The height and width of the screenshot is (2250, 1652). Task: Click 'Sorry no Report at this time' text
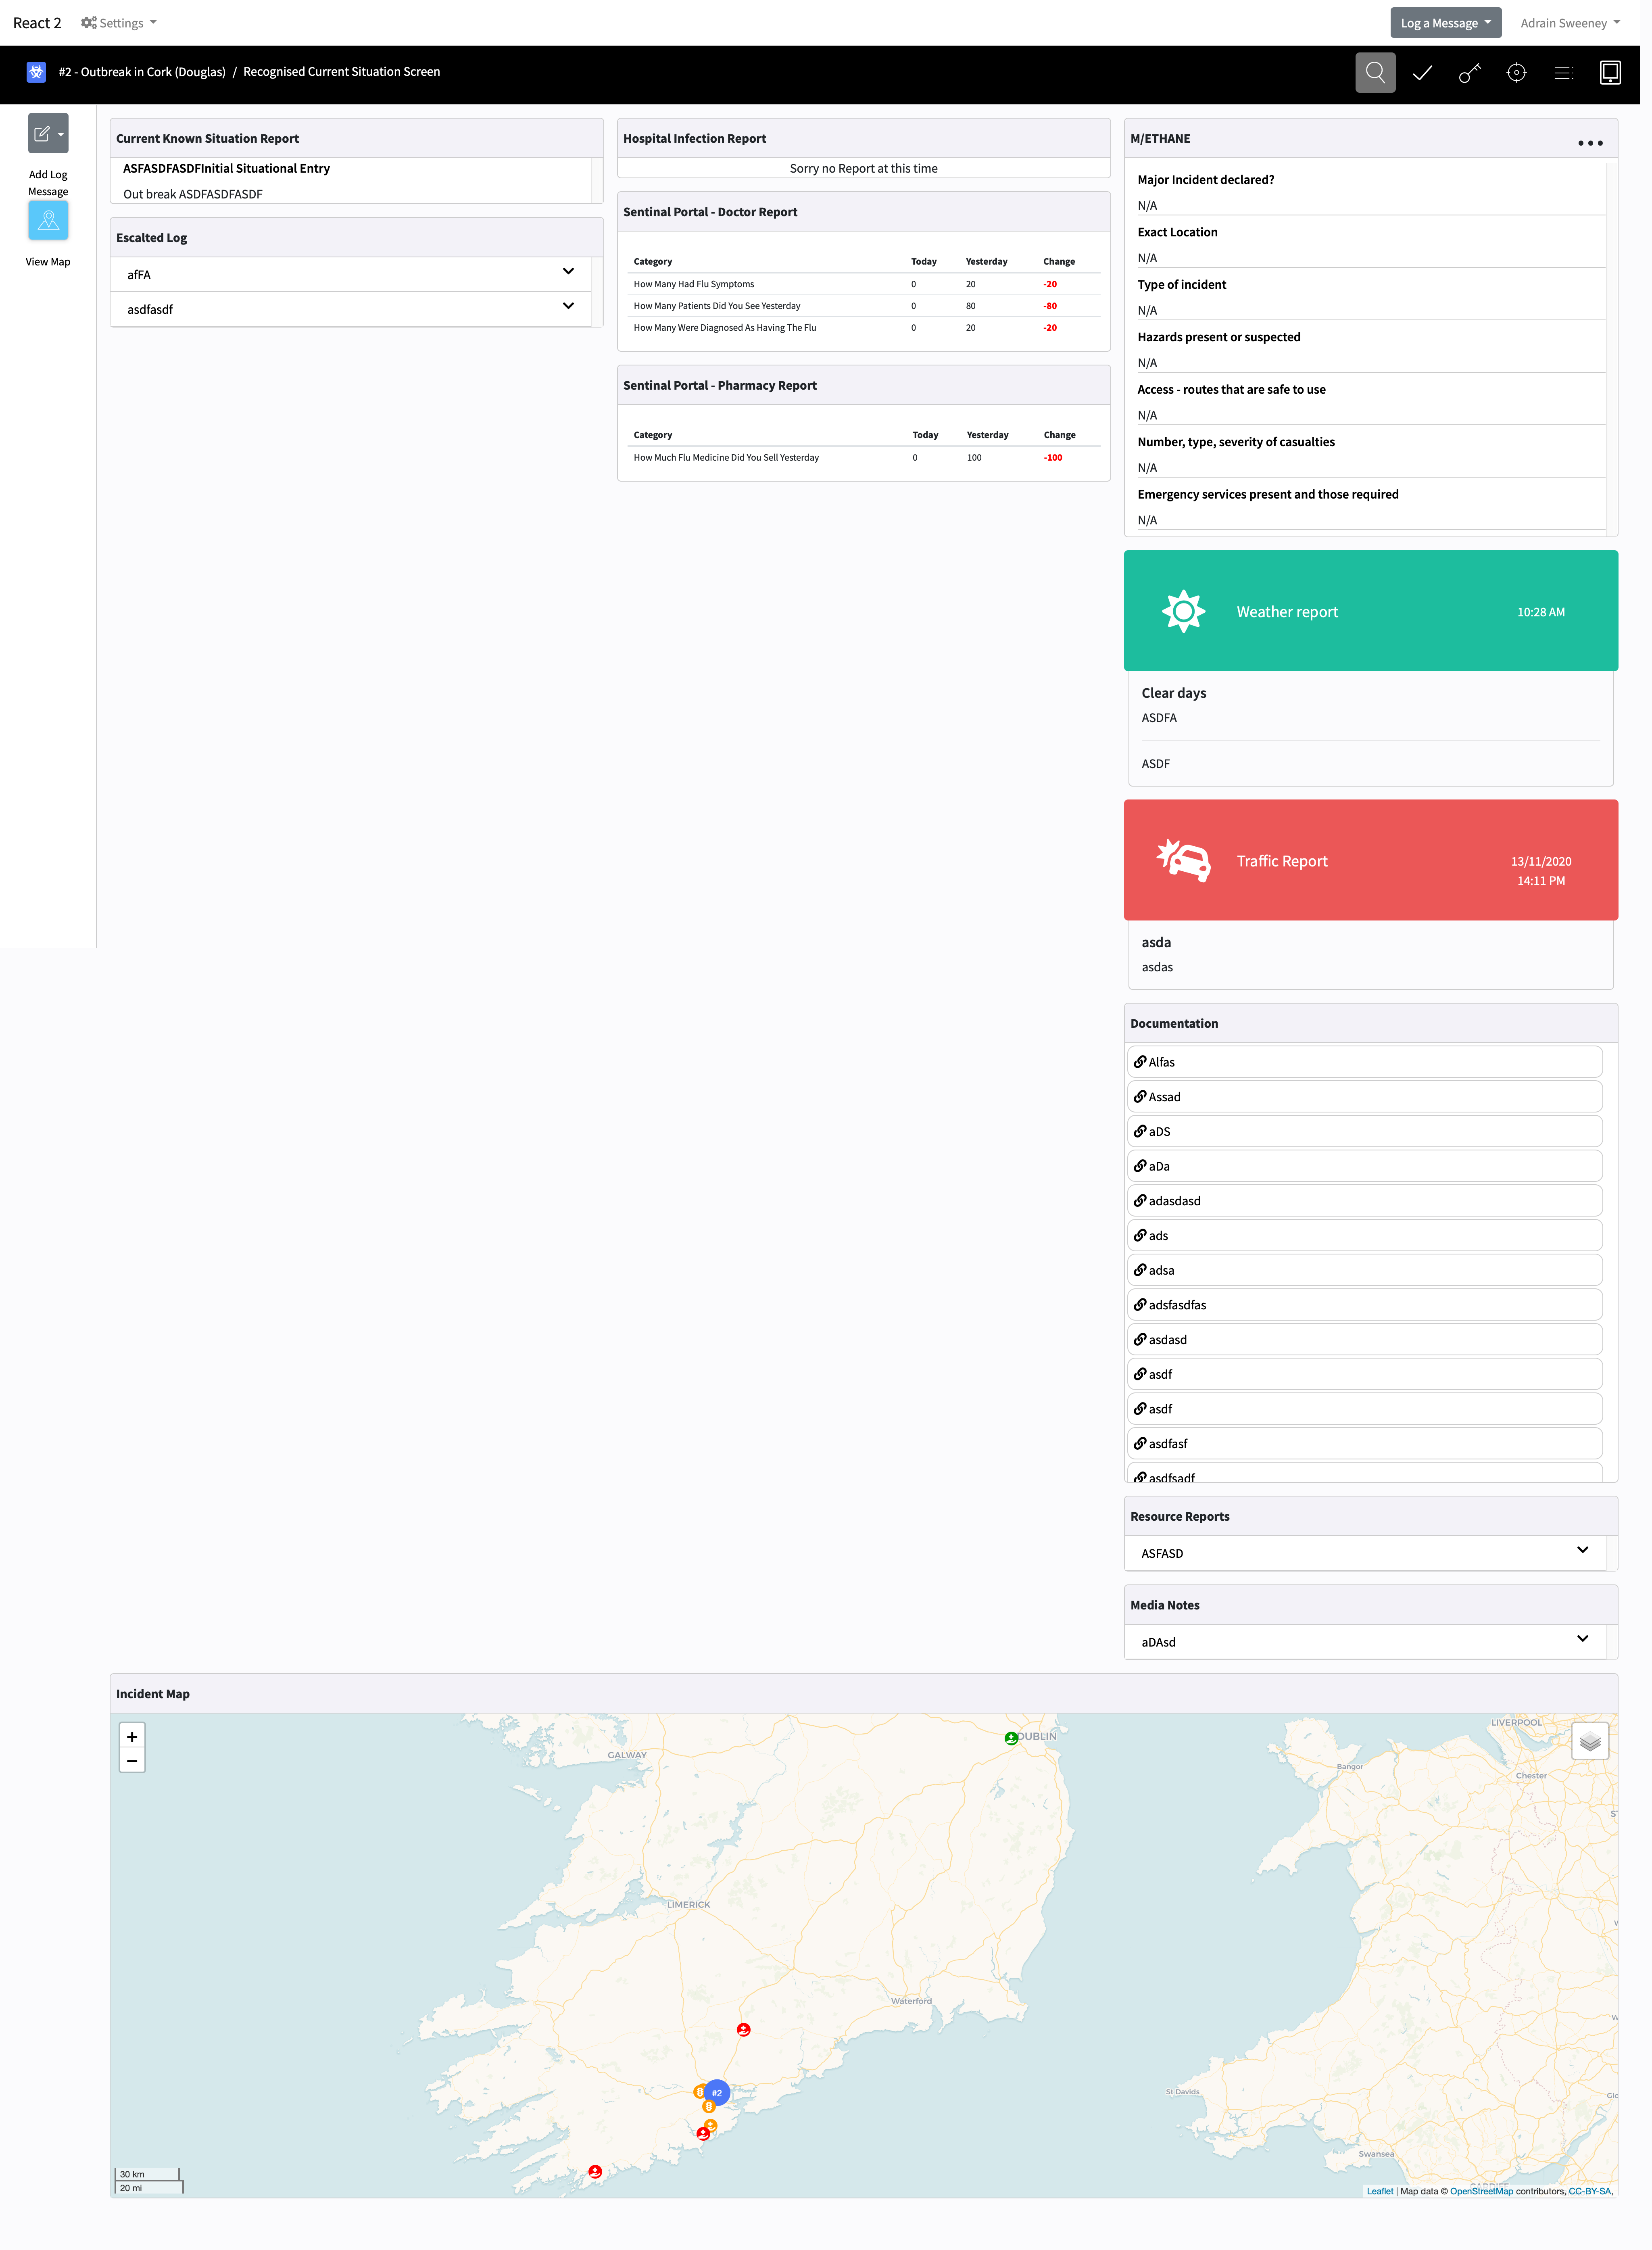coord(863,168)
